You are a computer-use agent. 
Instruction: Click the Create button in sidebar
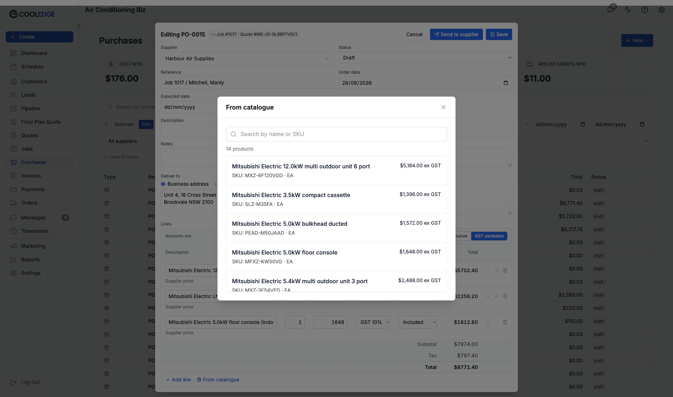(x=39, y=37)
